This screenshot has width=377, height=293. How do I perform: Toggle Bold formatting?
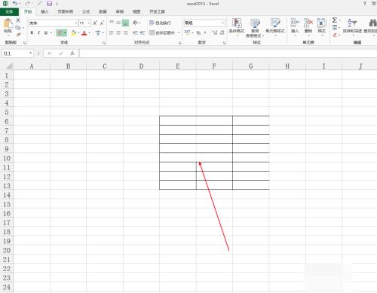coord(32,33)
